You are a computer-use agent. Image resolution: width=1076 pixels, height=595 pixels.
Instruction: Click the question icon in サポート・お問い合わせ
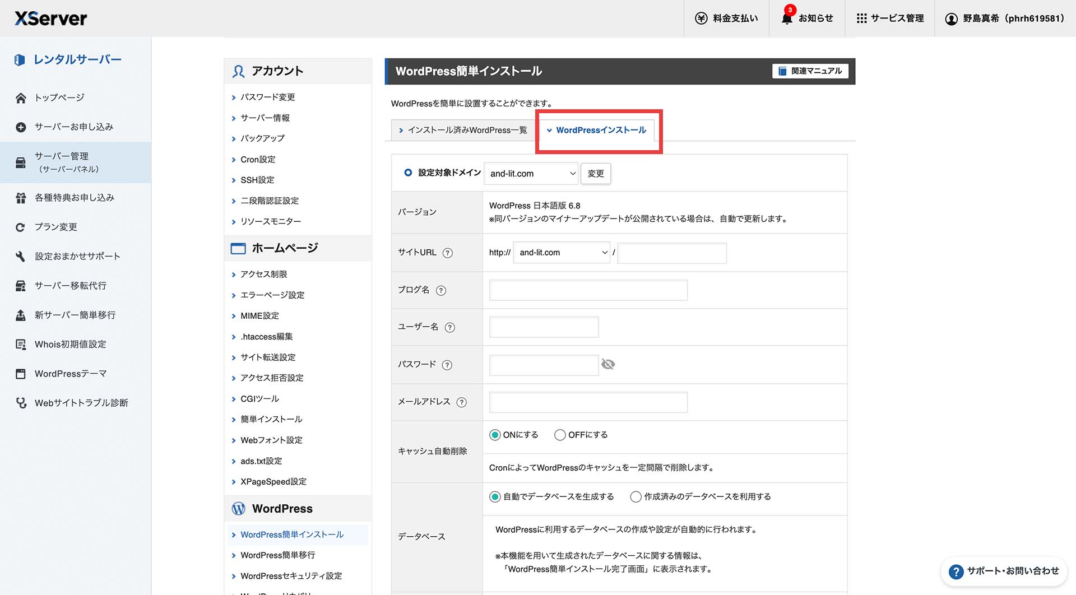(x=956, y=571)
